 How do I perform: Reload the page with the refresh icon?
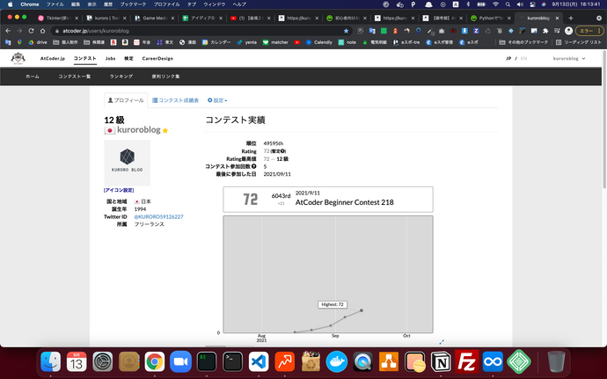pos(31,31)
